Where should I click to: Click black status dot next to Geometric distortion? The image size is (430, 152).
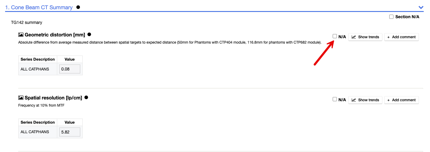click(x=89, y=35)
